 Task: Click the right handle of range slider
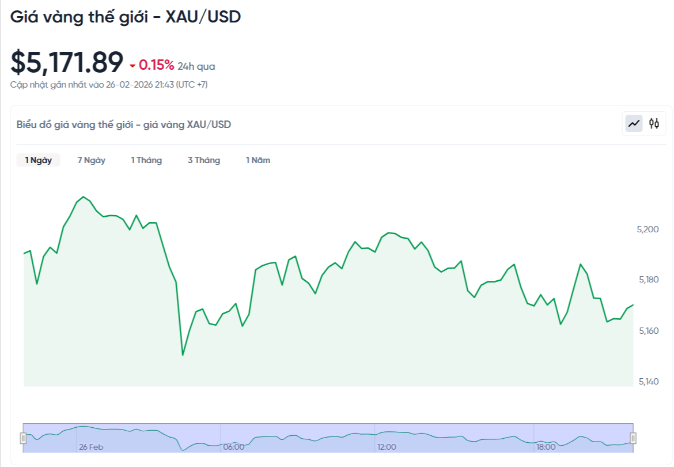click(x=634, y=436)
